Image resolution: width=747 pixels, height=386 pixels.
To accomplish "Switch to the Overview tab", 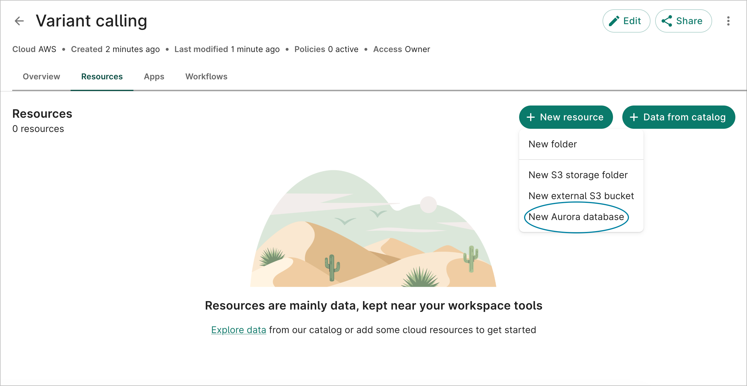I will click(41, 77).
